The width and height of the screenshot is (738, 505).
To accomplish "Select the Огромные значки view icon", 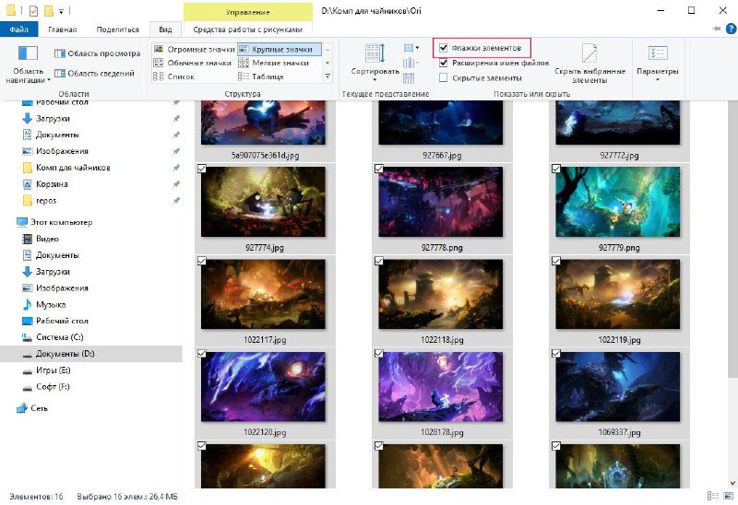I will coord(159,49).
